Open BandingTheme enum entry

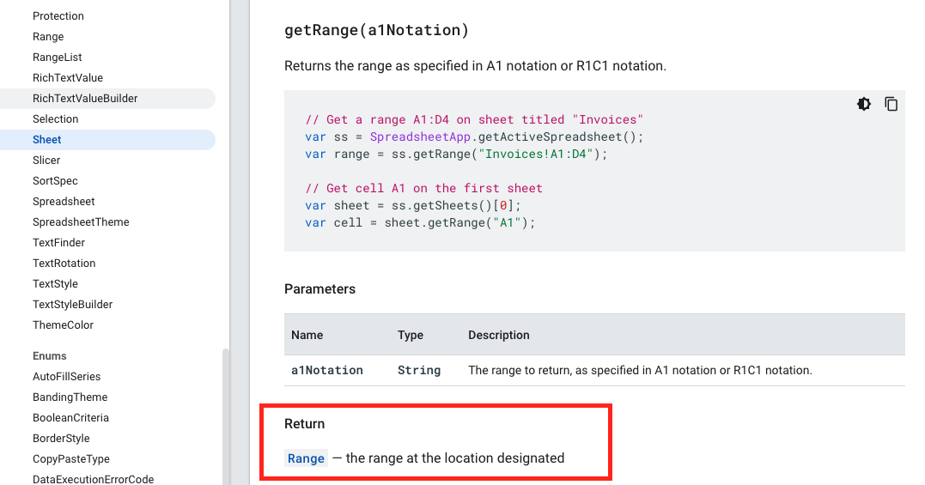[x=70, y=397]
